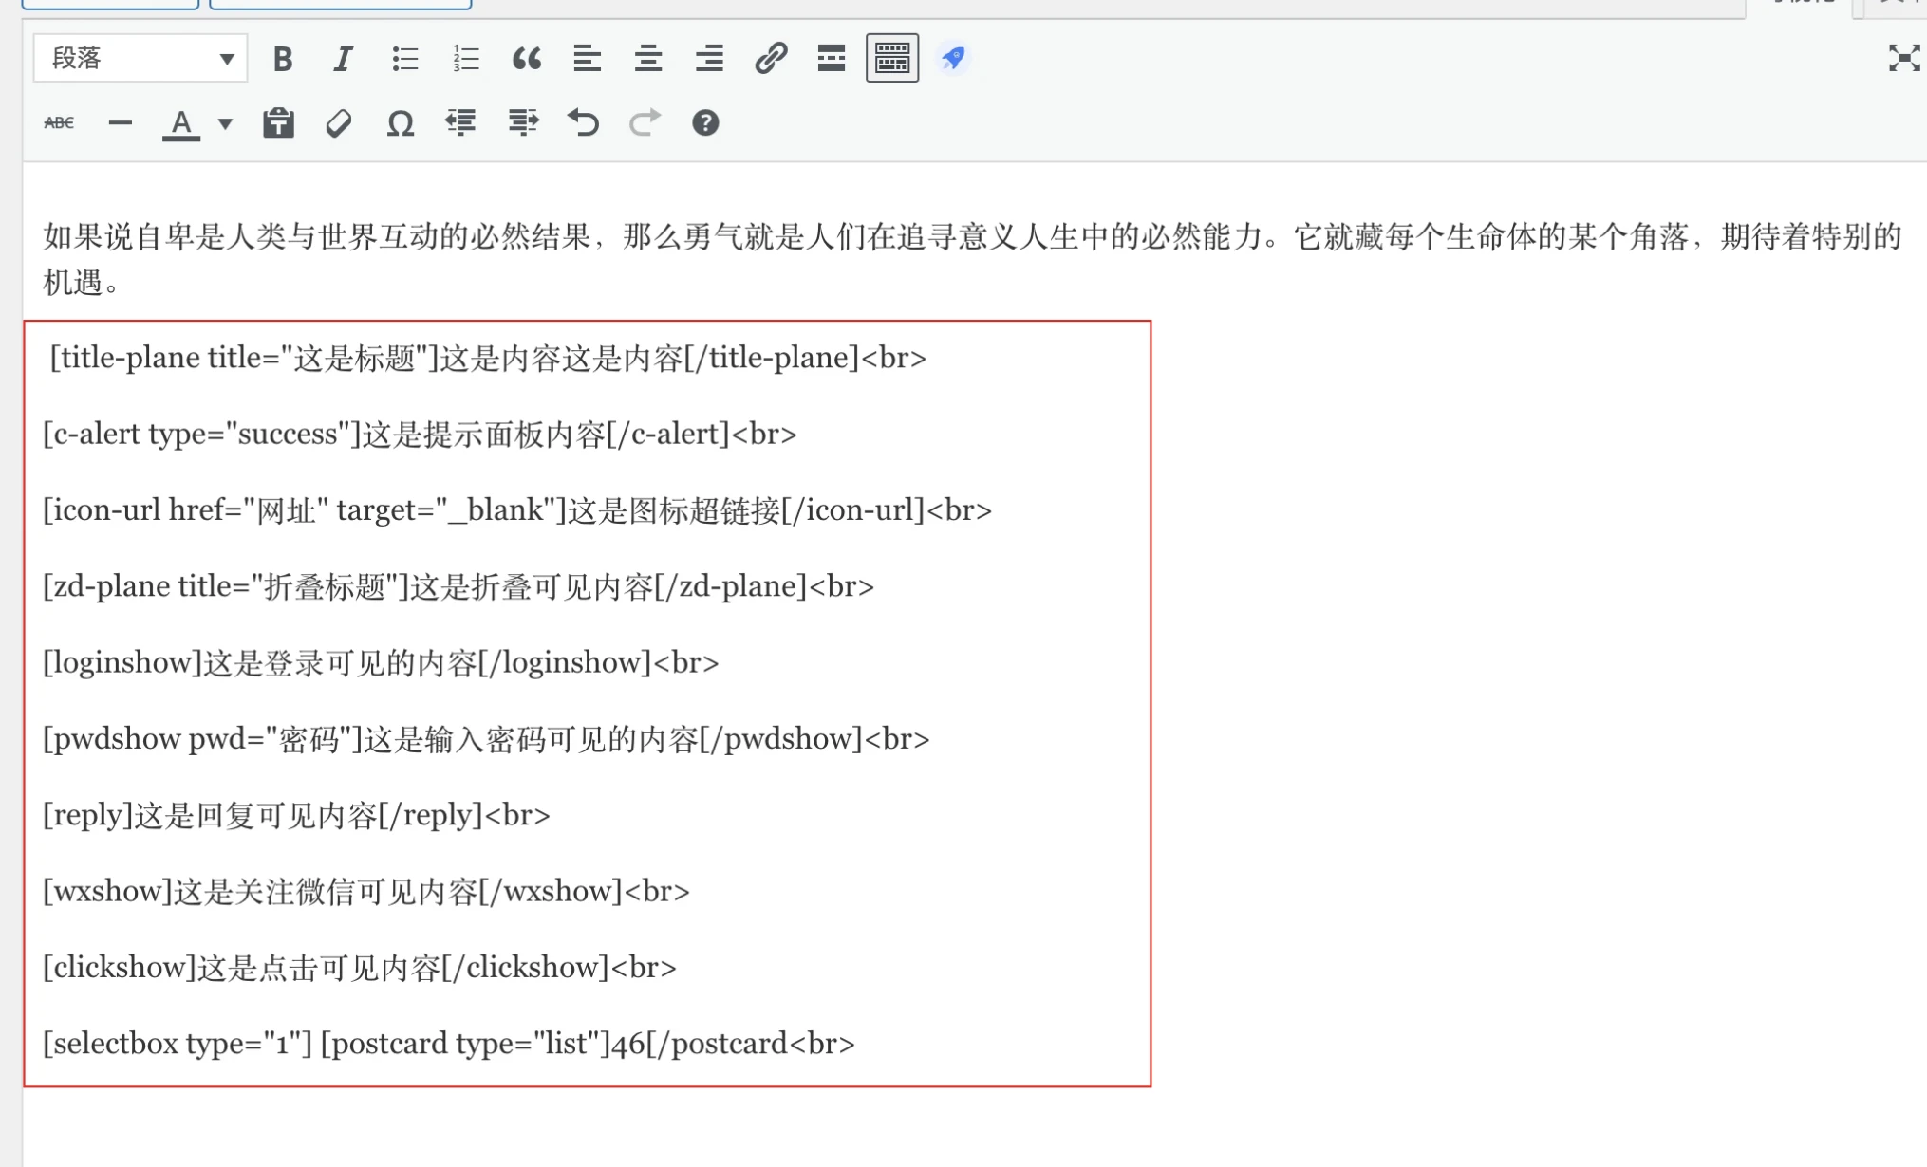Insert or edit a link
Screen dimensions: 1927x1167
(770, 59)
